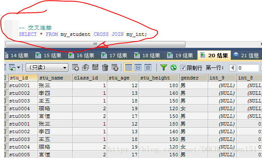Click the int_9 column header
The height and width of the screenshot is (158, 262).
click(x=222, y=78)
